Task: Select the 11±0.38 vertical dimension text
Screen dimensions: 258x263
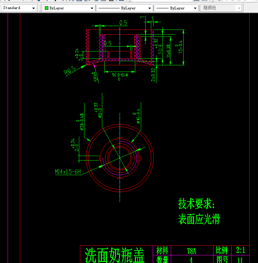Action: tap(168, 51)
